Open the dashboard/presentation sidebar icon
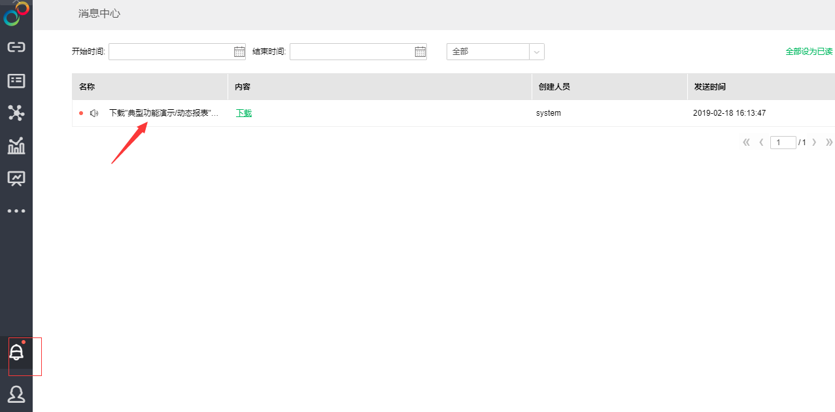835x412 pixels. tap(16, 178)
